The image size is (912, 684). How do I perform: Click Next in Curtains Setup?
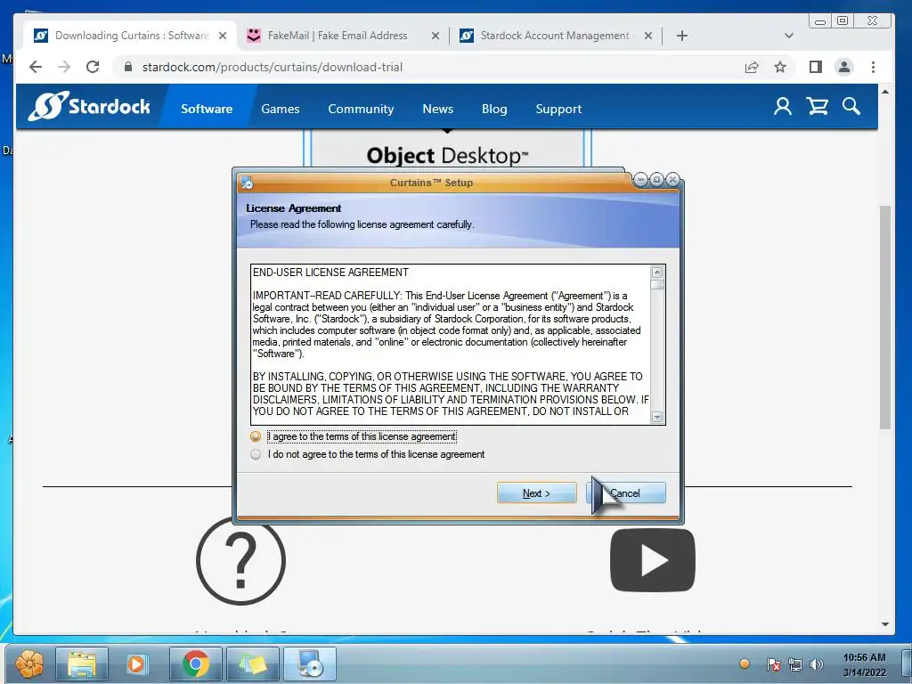[536, 493]
